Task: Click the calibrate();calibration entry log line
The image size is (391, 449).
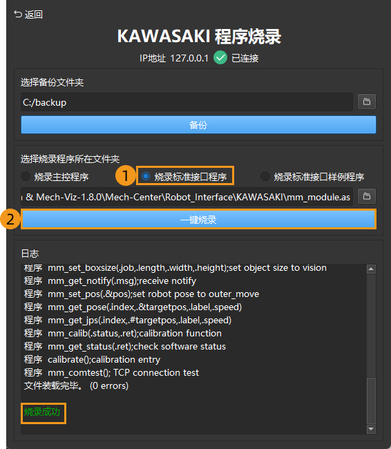Action: [x=93, y=359]
